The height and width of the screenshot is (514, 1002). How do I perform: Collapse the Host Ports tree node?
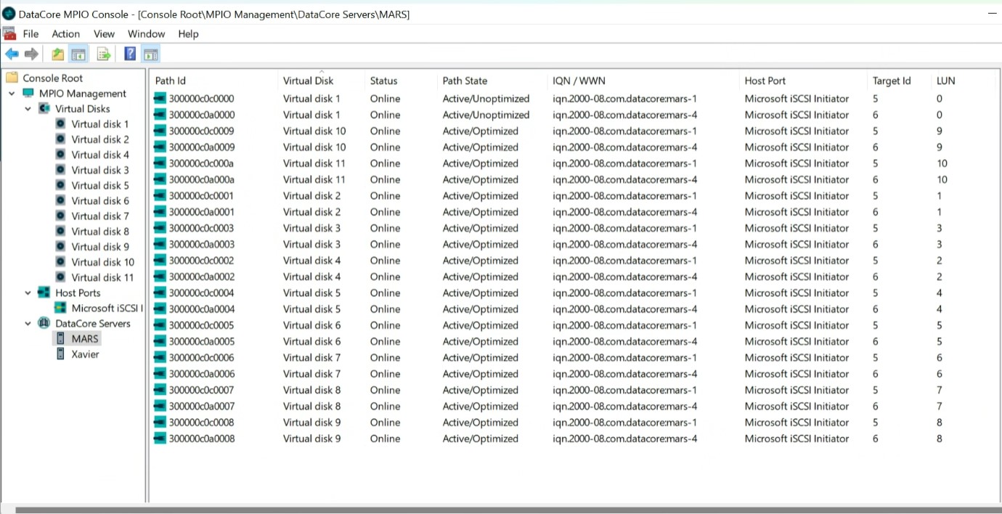28,293
